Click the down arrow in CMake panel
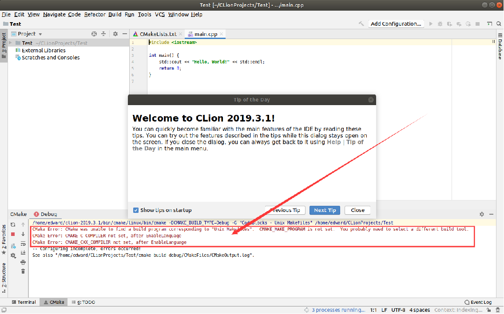 click(23, 234)
